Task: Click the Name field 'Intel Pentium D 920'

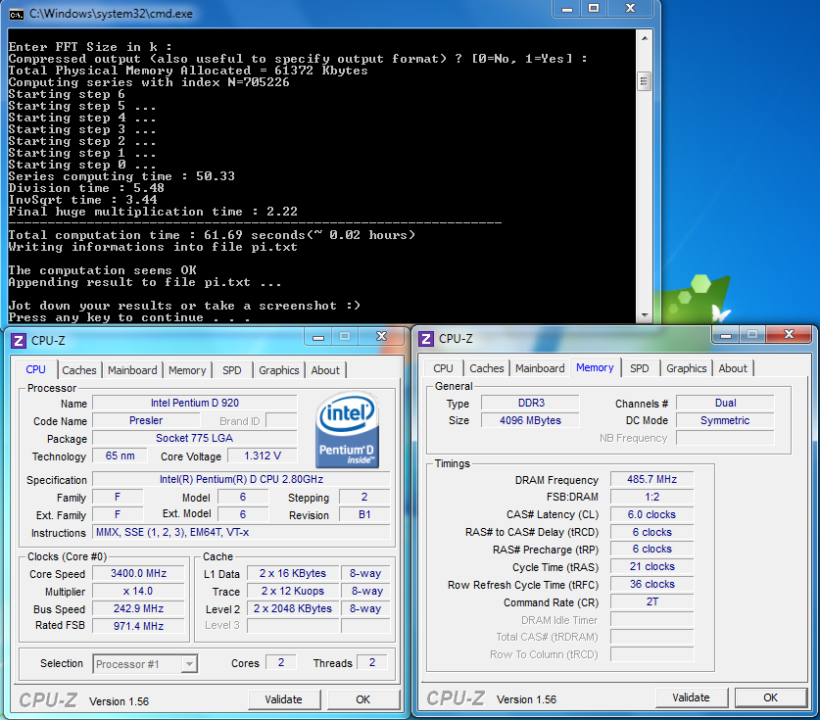Action: point(195,403)
